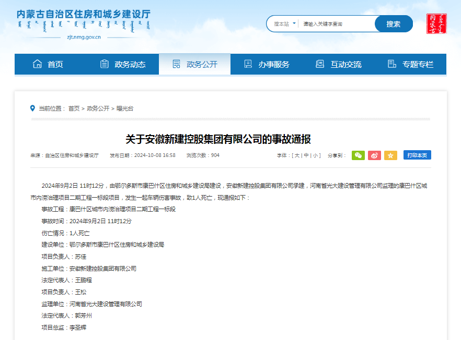
Task: Click the 发布日期 2024-10-08 16:58 text
Action: pos(143,155)
